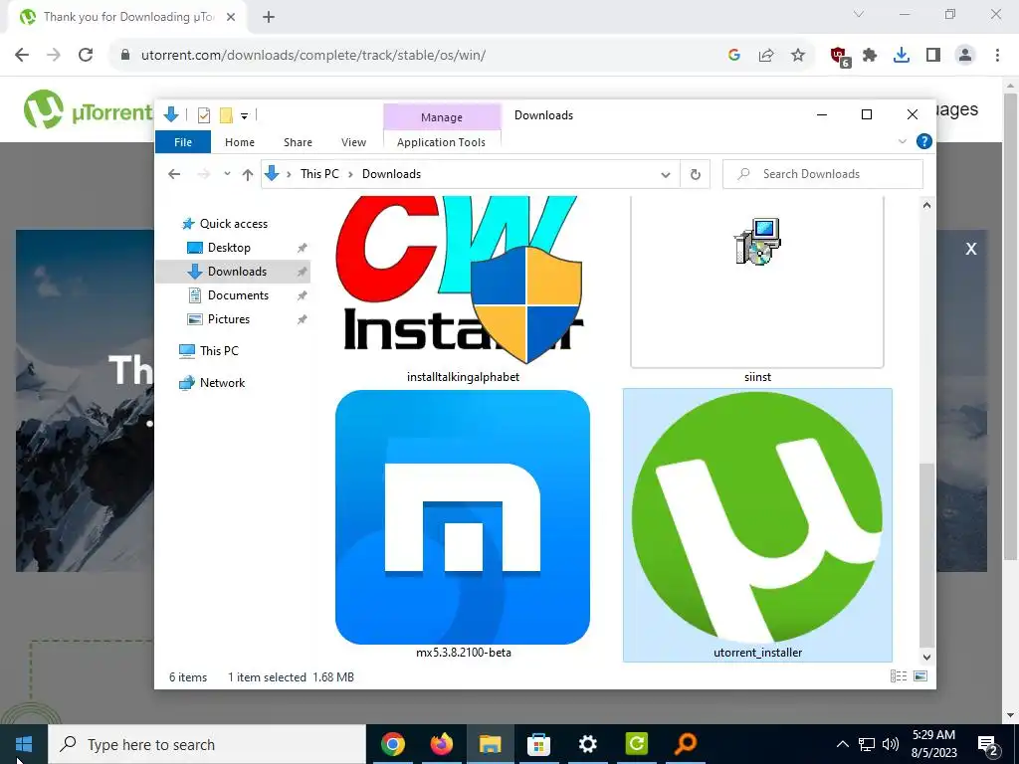The height and width of the screenshot is (764, 1019).
Task: Open Chrome profile avatar
Action: tap(965, 56)
